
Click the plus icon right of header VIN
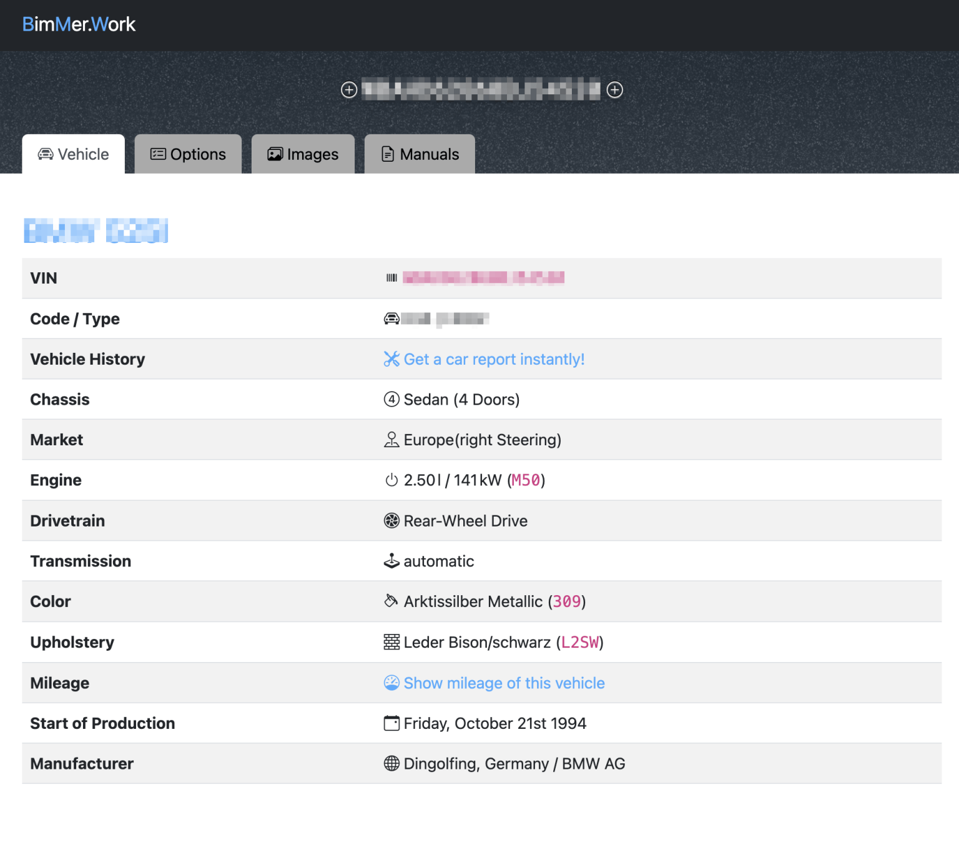(615, 90)
